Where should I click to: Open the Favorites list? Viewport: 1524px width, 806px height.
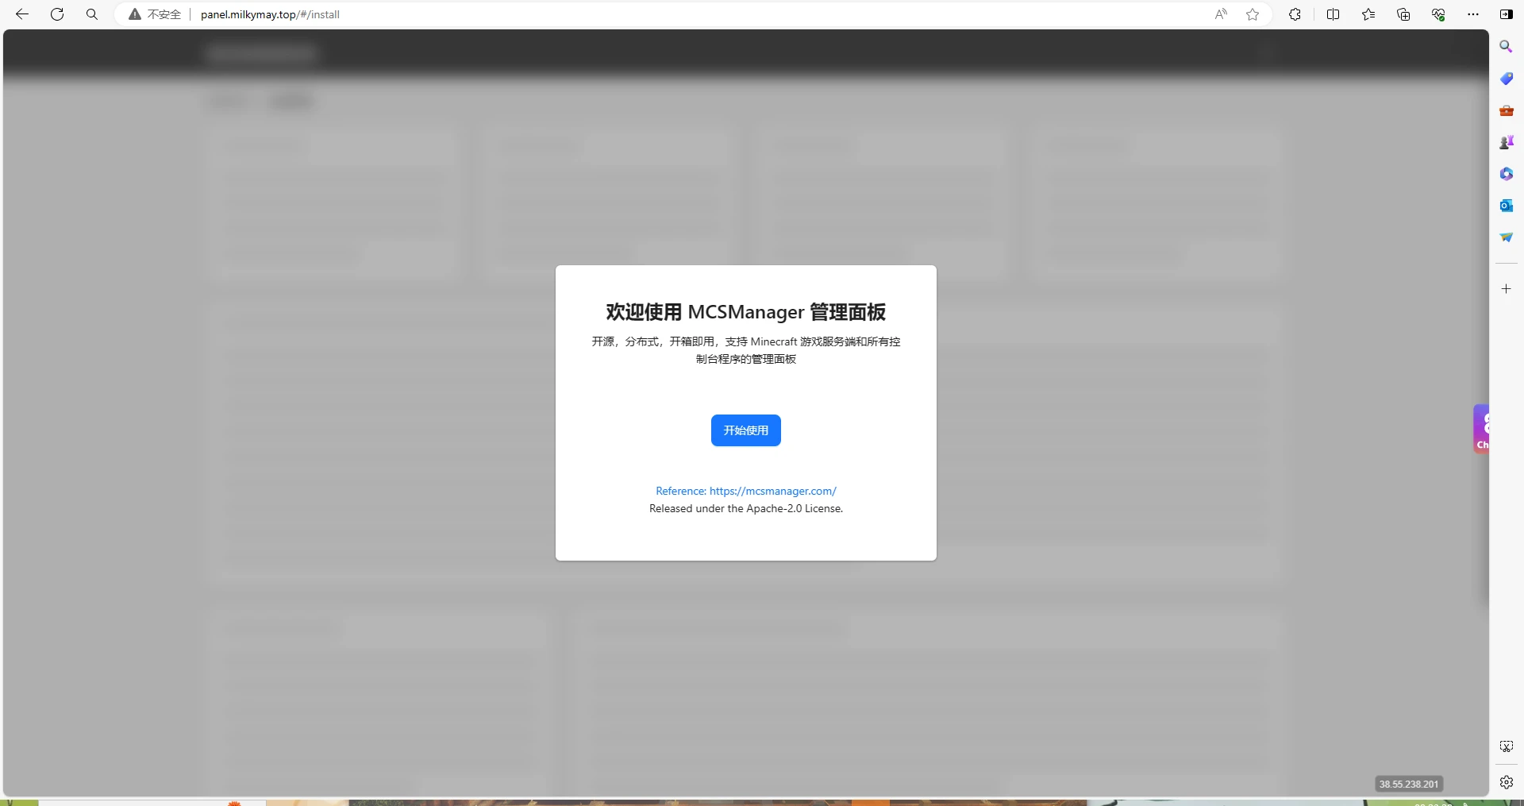pos(1368,14)
